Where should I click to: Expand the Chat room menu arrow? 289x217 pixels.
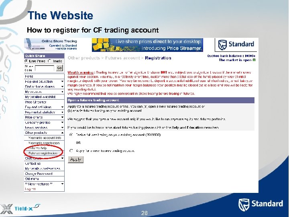[62, 158]
